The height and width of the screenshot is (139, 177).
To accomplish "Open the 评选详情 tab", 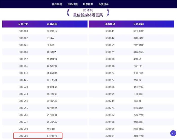I will pos(57,4).
